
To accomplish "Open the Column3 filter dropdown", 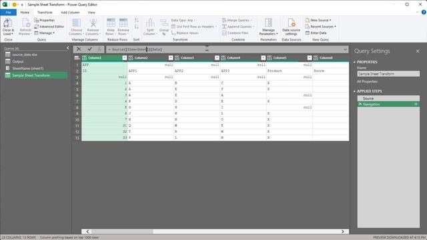I will pos(217,58).
